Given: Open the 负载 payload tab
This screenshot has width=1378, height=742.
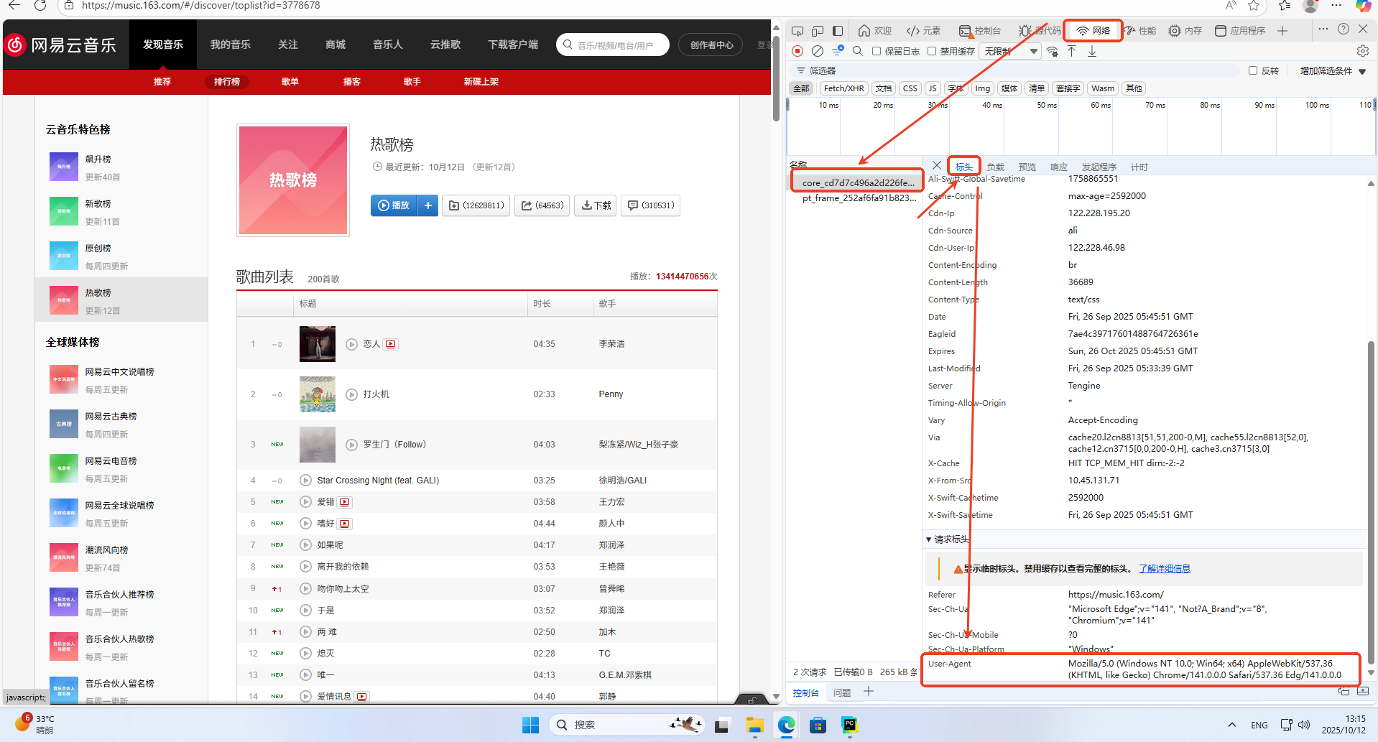Looking at the screenshot, I should pos(996,167).
